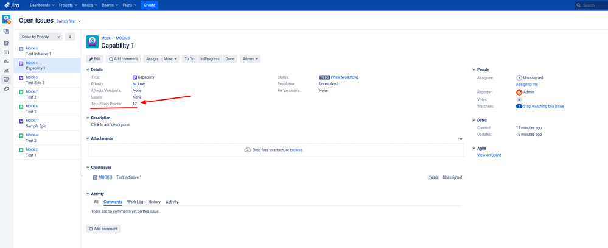
Task: Click the epic icon next to MOCK-5
Action: pyautogui.click(x=21, y=79)
